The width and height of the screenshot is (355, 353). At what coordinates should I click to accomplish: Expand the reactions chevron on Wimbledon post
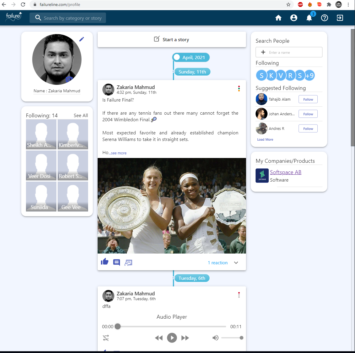click(x=236, y=263)
